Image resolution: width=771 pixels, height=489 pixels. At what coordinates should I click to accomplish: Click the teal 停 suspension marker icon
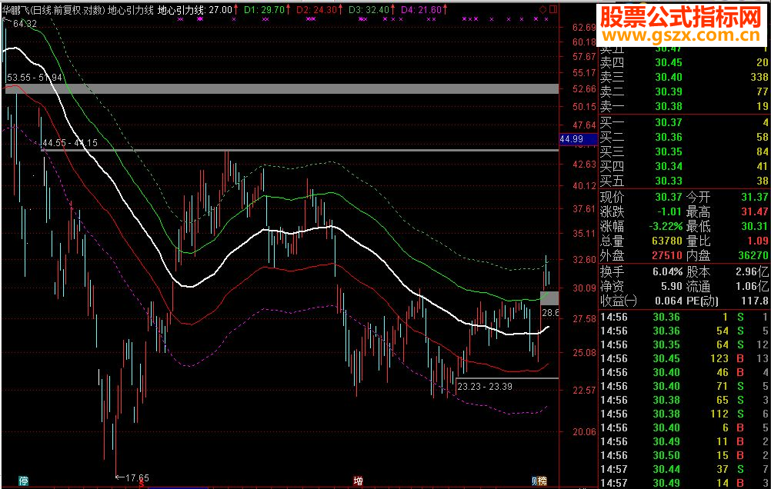click(23, 481)
